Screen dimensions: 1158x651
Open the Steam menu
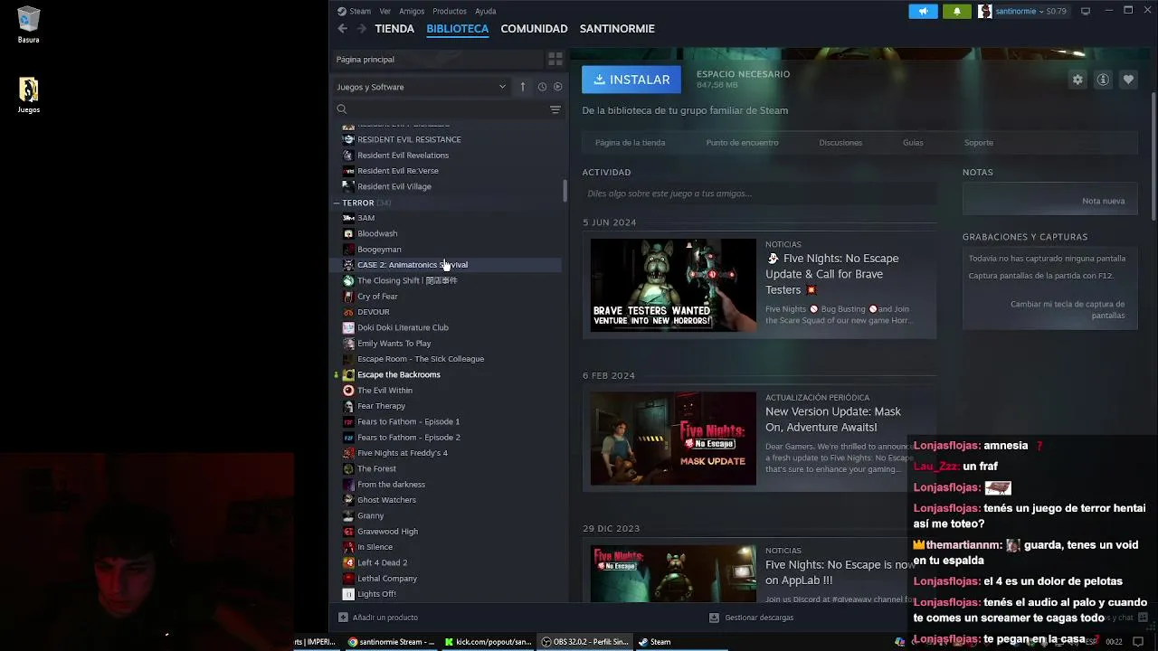pos(360,11)
